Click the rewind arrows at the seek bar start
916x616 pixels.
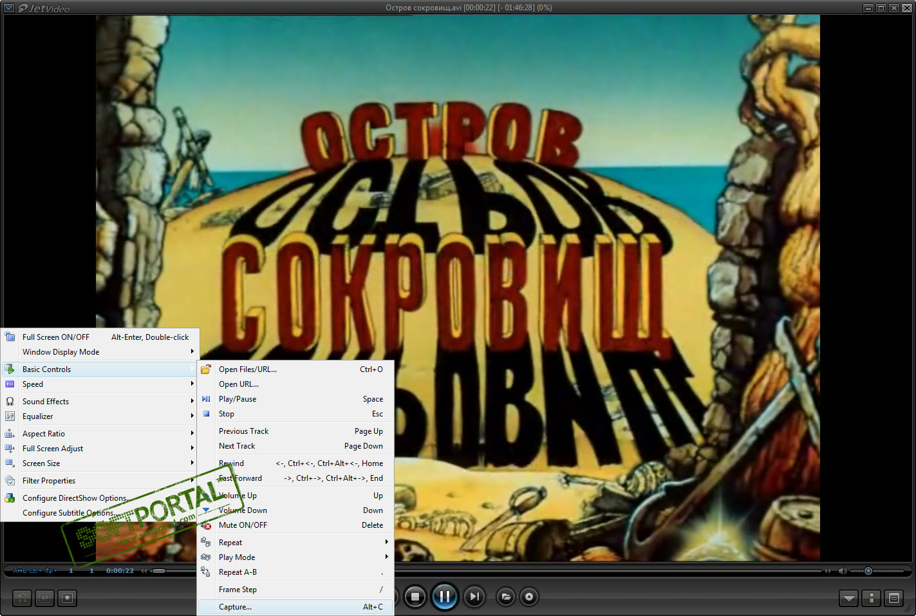point(145,571)
